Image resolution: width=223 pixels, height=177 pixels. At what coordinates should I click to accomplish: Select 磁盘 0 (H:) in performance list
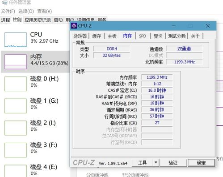(35, 84)
